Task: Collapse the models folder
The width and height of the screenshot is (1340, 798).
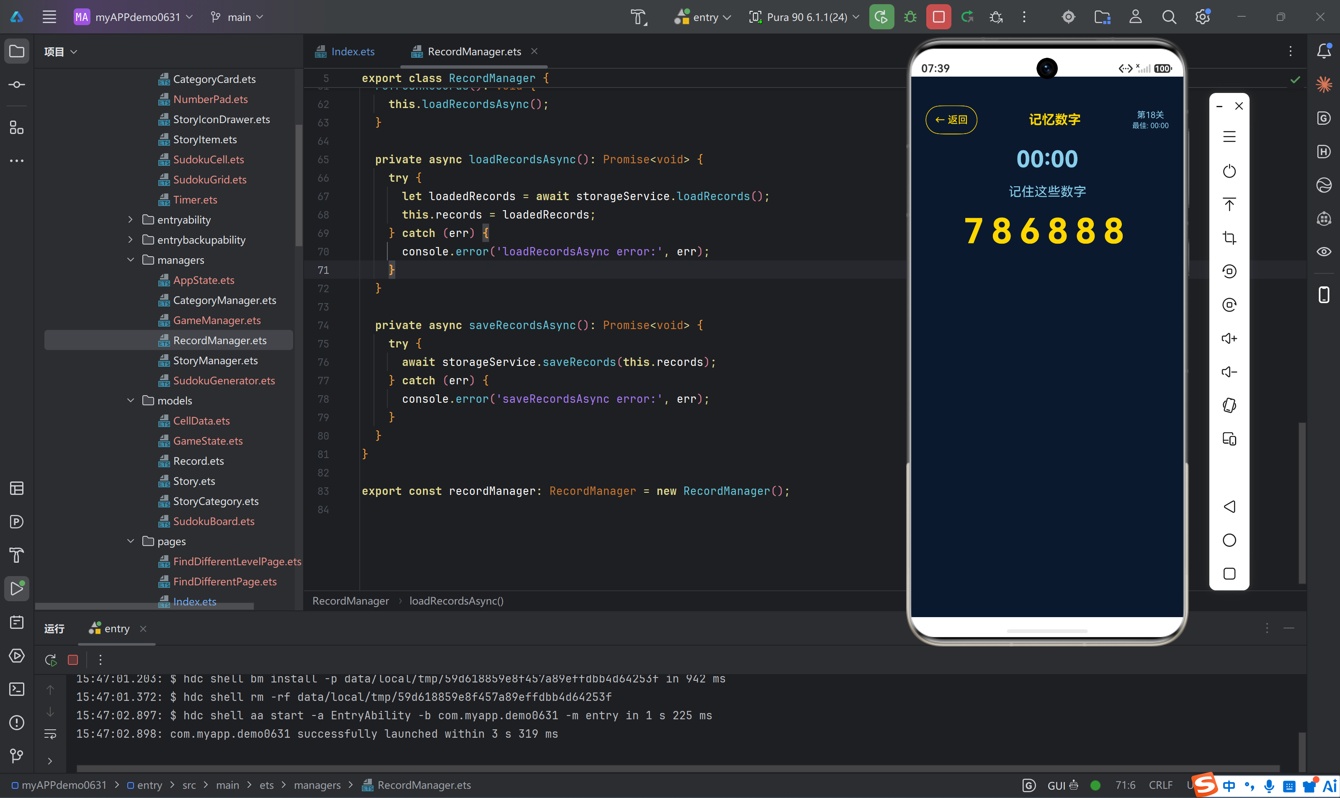Action: coord(130,400)
